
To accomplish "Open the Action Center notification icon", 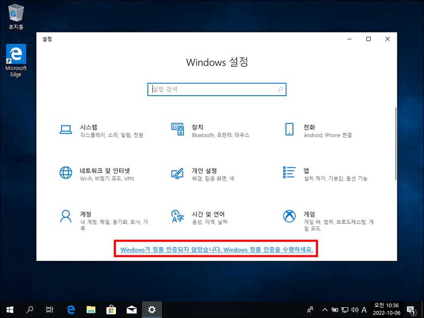I will (411, 311).
